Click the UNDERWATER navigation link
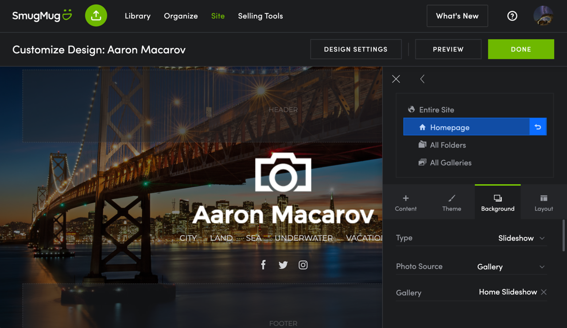This screenshot has height=328, width=567. 303,238
